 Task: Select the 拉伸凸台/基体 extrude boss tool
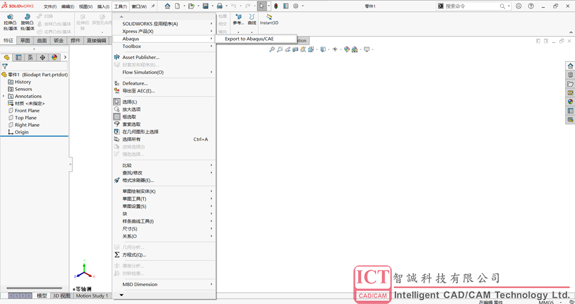[10, 22]
